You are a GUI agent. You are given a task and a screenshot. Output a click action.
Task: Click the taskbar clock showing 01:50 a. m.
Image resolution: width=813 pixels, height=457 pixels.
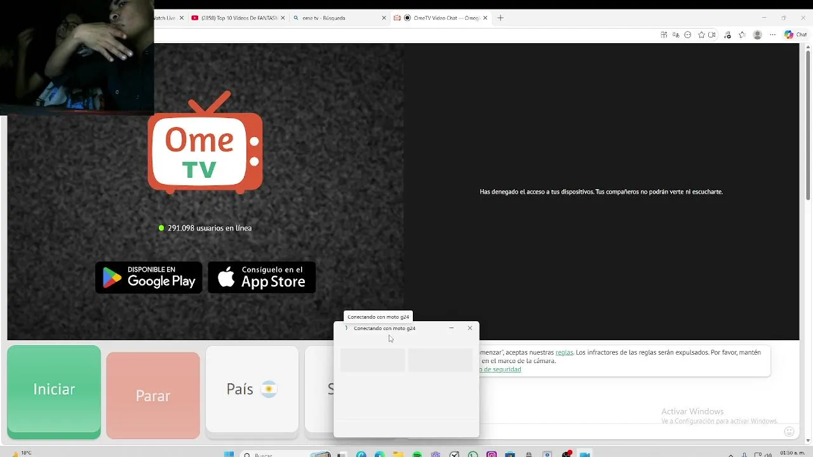(793, 453)
